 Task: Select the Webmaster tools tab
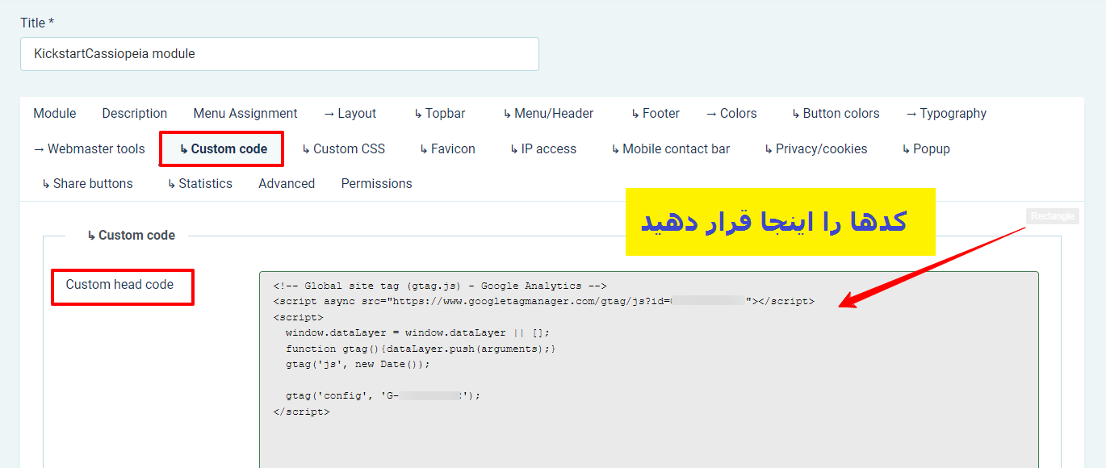89,148
